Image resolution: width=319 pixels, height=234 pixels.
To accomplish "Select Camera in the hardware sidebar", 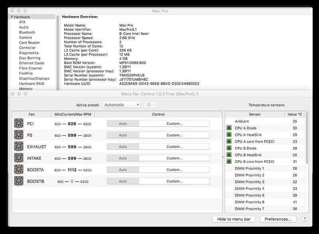I will [x=26, y=38].
